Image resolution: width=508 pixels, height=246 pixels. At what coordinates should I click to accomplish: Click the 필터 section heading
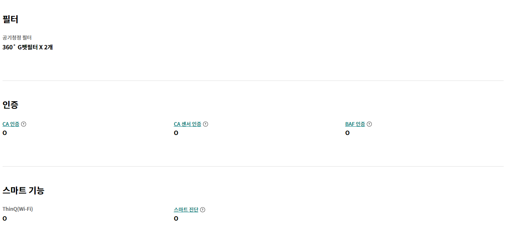11,19
